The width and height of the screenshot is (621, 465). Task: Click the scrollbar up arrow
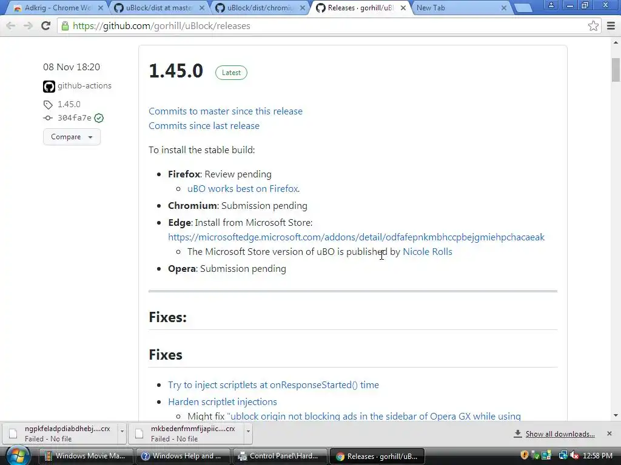(x=616, y=42)
